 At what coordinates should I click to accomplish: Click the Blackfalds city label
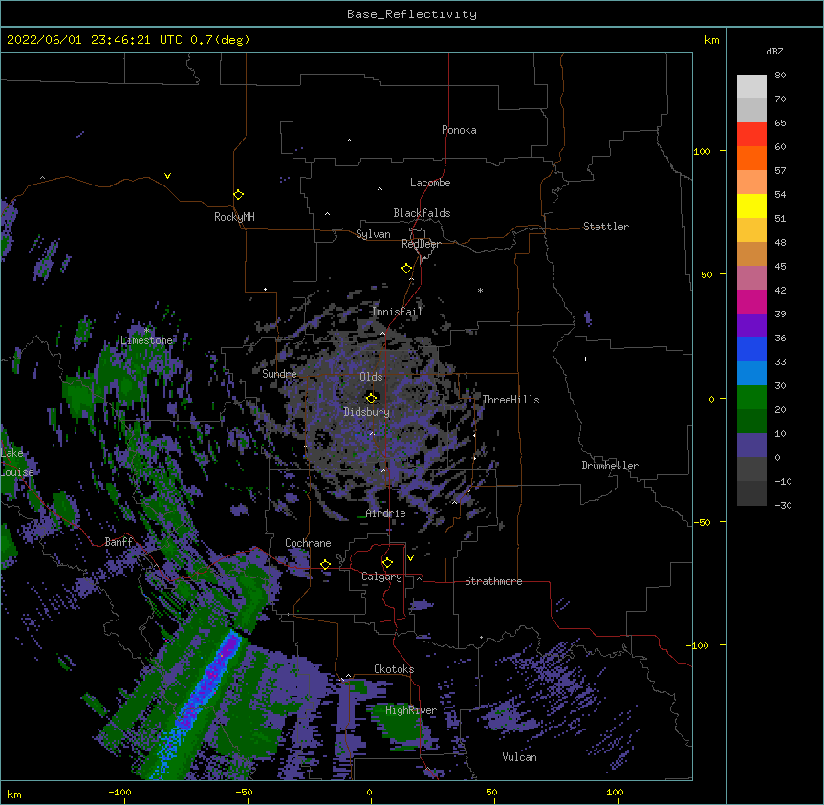click(422, 213)
